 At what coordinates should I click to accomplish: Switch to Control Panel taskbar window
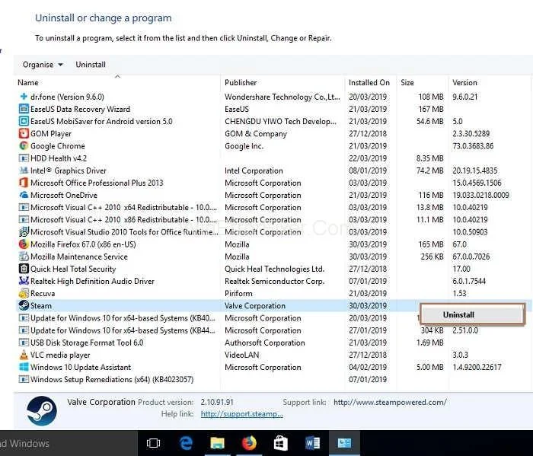(x=344, y=443)
